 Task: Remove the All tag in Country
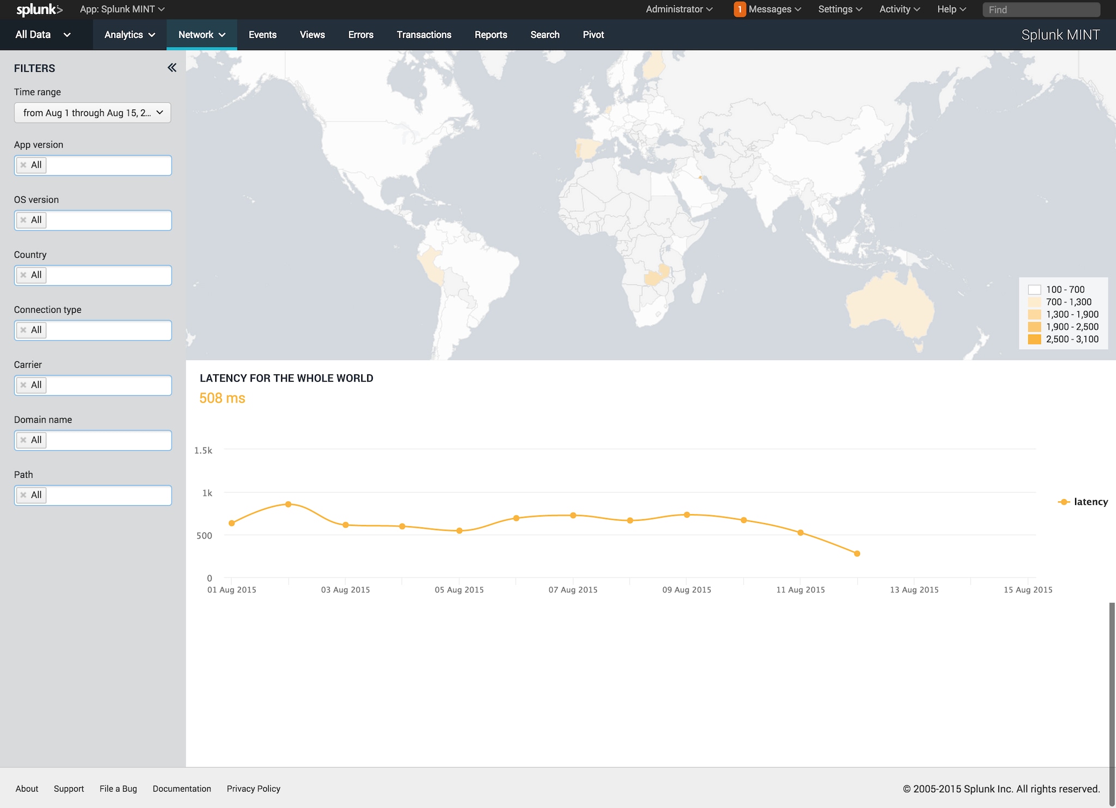pyautogui.click(x=23, y=275)
